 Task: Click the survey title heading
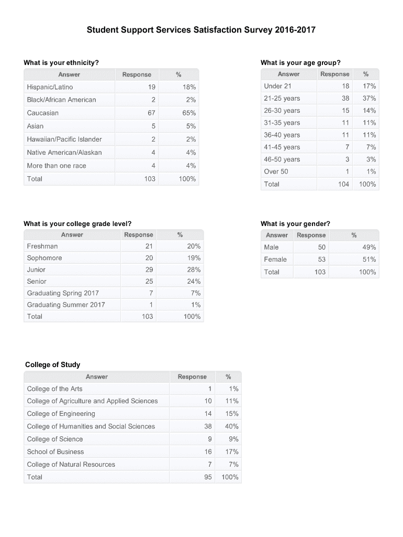201,30
